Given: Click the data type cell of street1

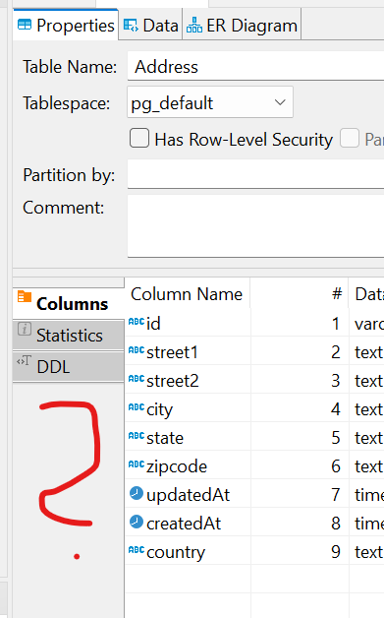Looking at the screenshot, I should (367, 352).
